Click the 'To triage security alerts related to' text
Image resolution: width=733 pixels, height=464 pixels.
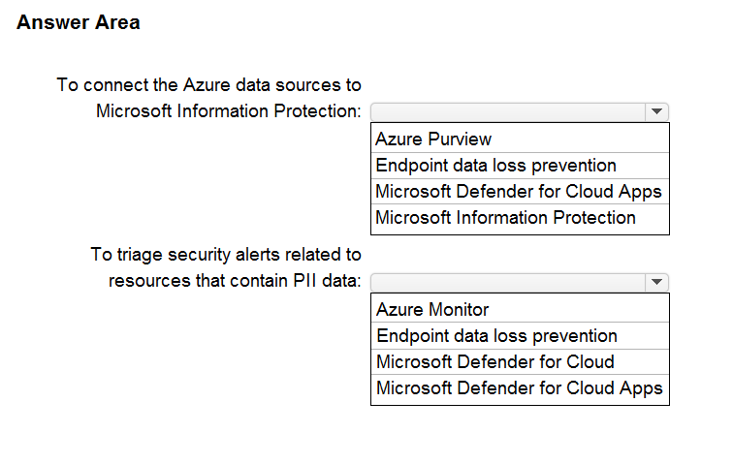tap(226, 255)
